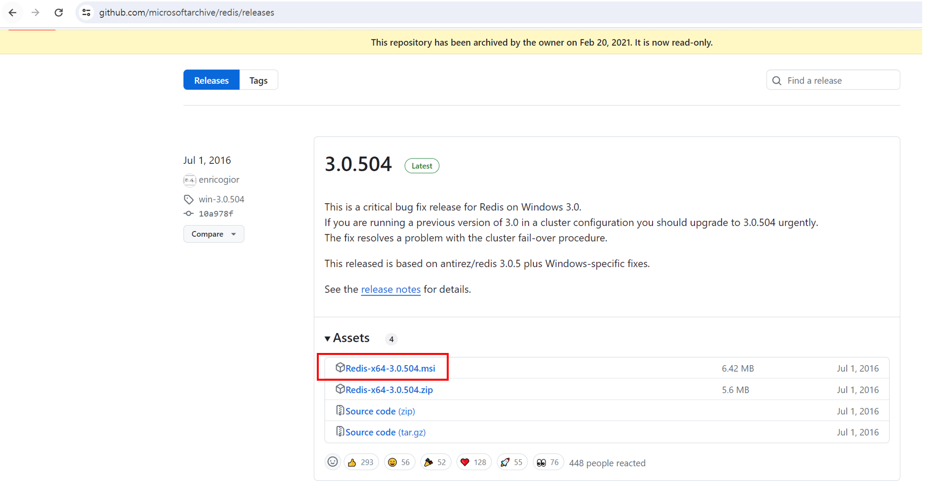This screenshot has width=929, height=493.
Task: Download Redis-x64-3.0.504.msi
Action: coord(390,369)
